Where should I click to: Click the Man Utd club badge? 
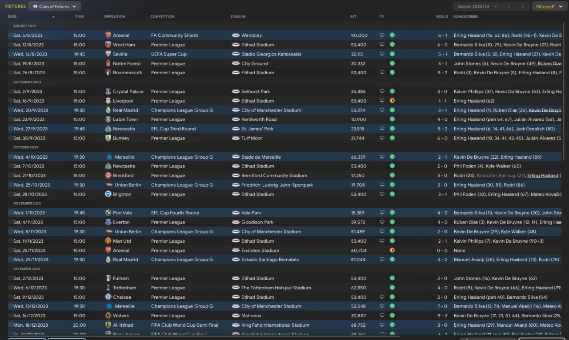(108, 241)
